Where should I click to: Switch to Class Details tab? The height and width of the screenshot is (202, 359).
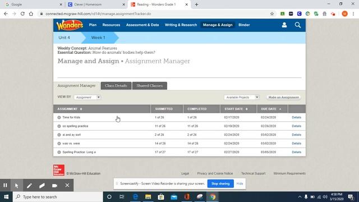[116, 86]
